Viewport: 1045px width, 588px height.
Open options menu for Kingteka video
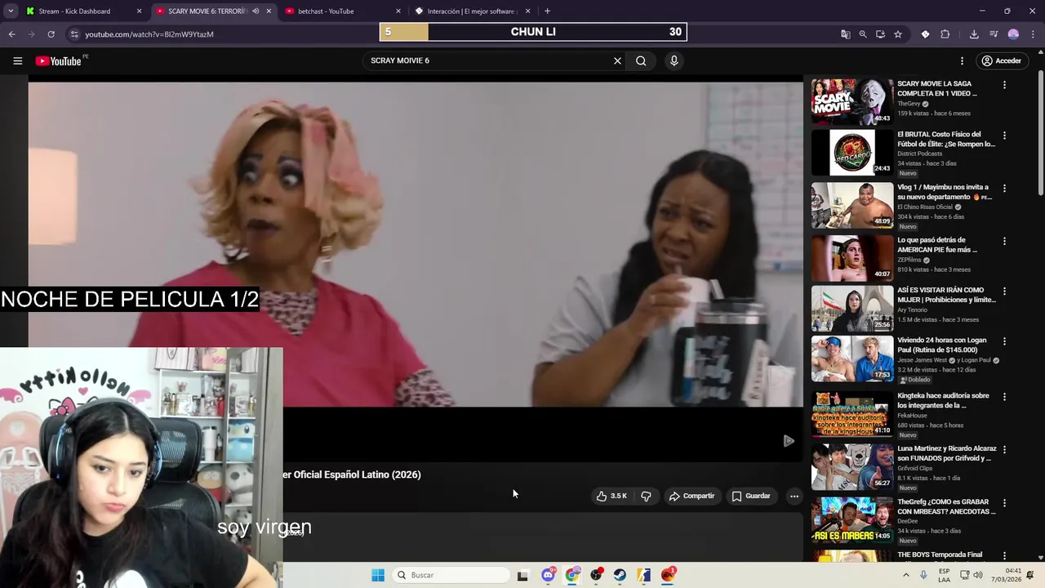click(1004, 397)
